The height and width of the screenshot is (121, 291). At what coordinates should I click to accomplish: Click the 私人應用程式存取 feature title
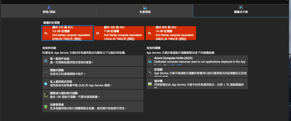(61, 82)
